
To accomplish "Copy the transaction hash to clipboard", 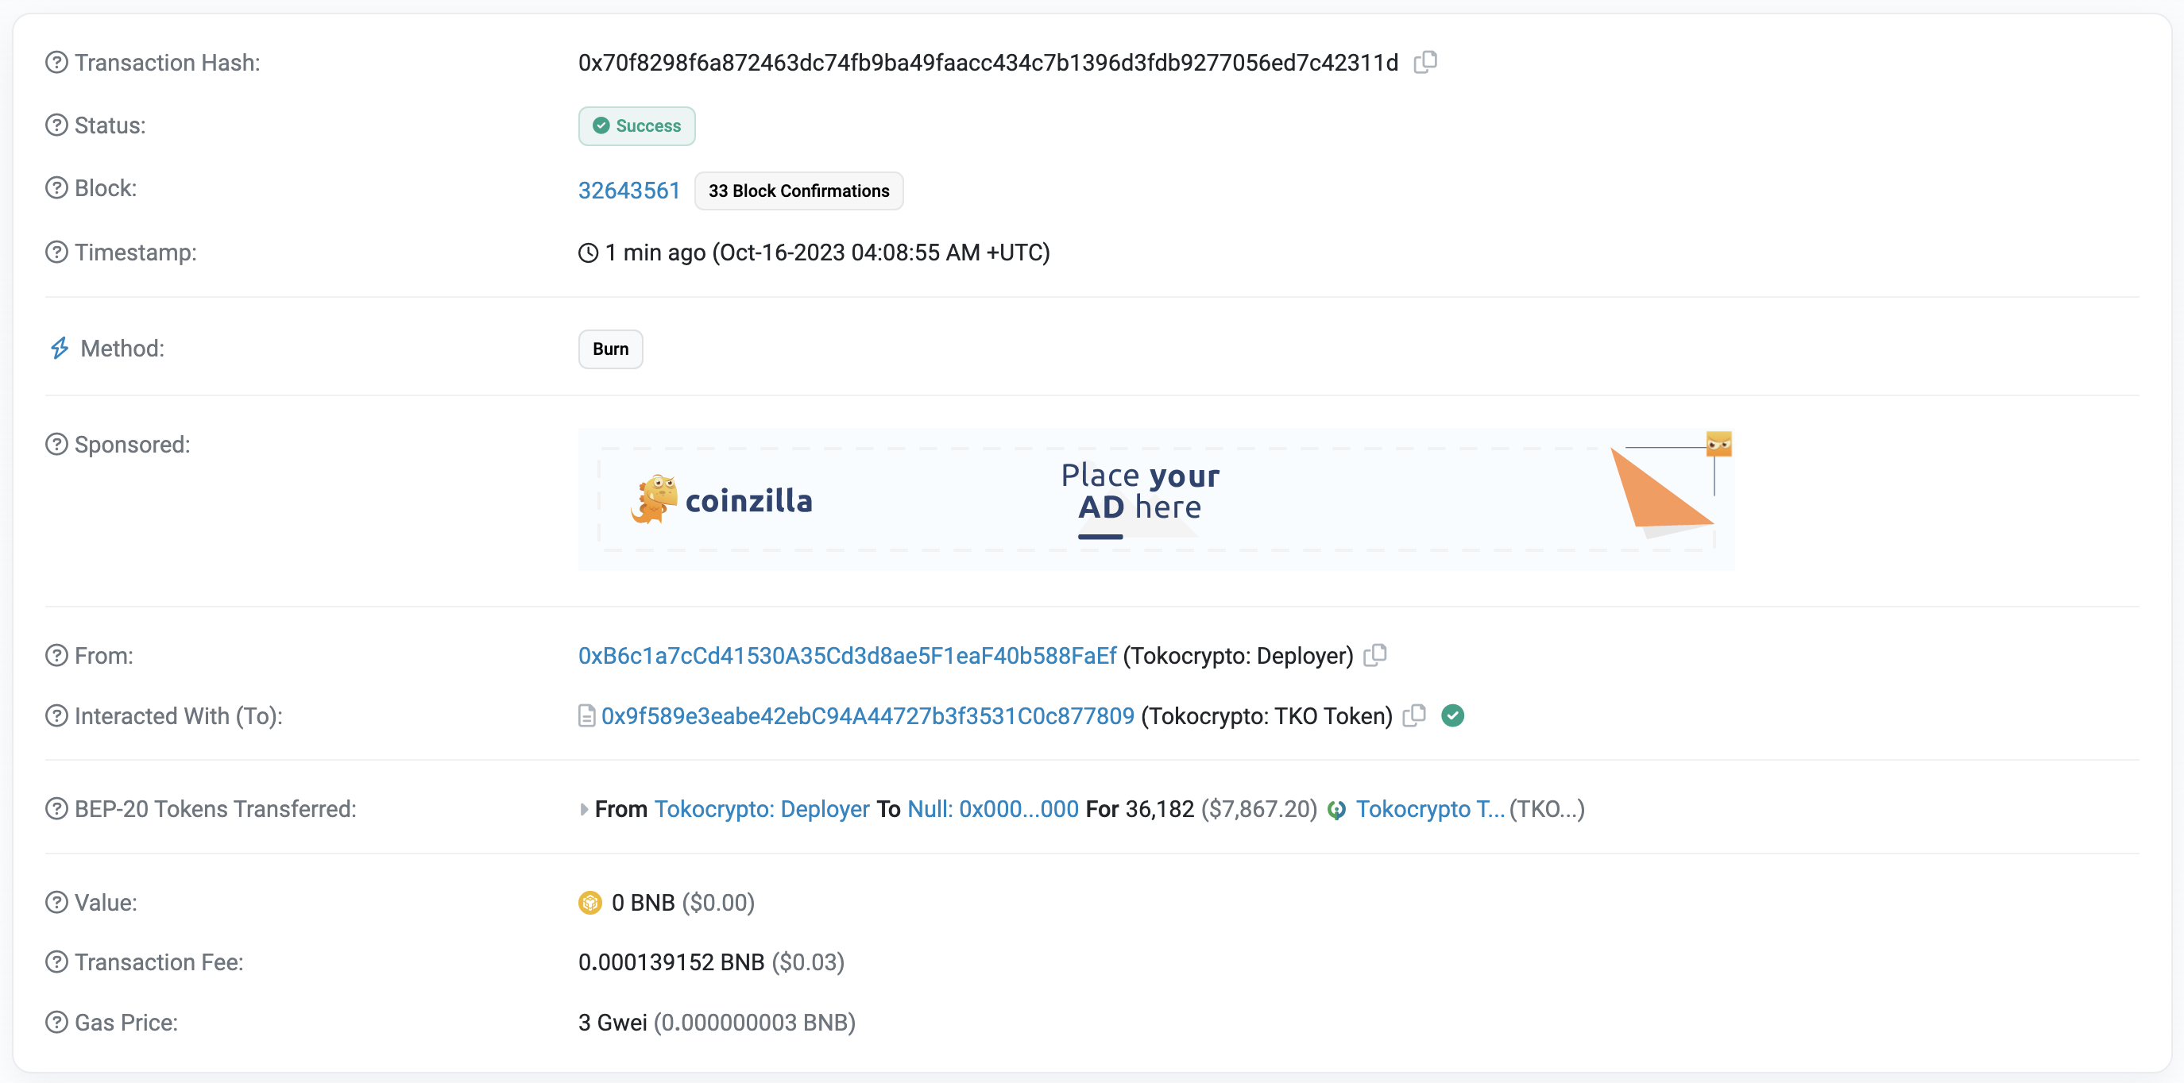I will click(1425, 62).
